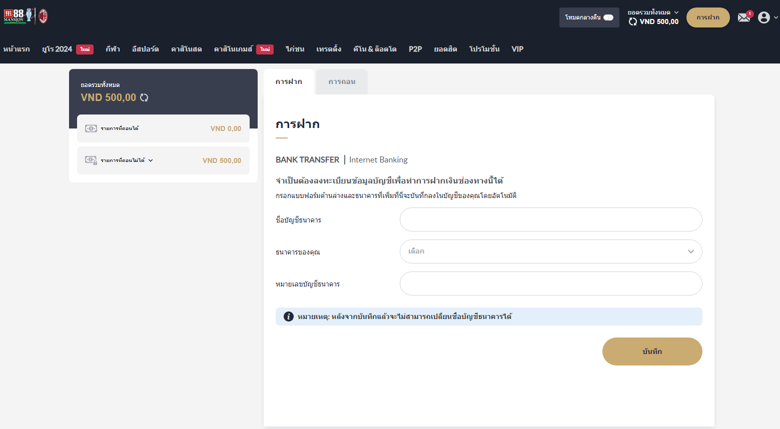Toggle the night mode switch
The height and width of the screenshot is (429, 780).
point(608,17)
